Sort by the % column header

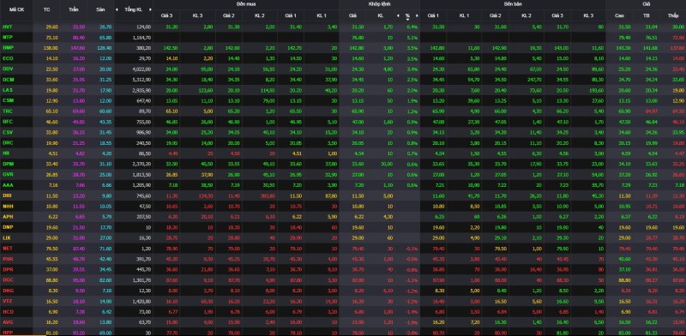(x=407, y=16)
